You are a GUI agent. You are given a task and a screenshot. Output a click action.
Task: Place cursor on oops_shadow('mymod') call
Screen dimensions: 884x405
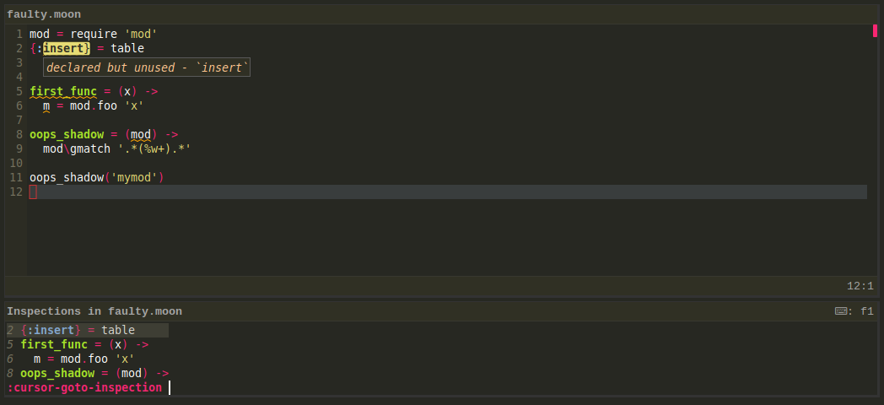click(x=96, y=178)
